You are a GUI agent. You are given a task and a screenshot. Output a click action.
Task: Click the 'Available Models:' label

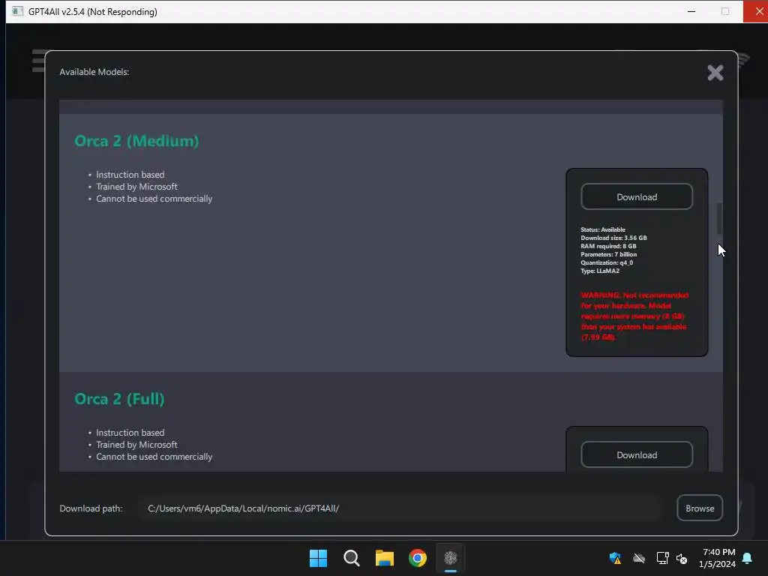pos(94,71)
